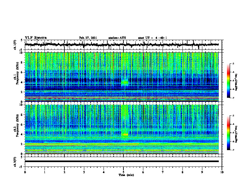Click the ch.2 frequency tick label '6'
The image size is (250, 193).
point(22,125)
